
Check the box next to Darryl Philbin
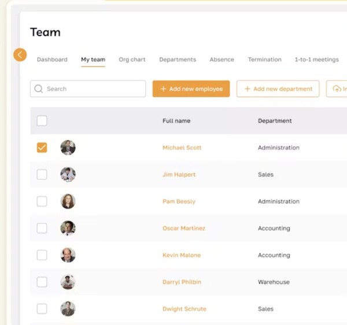tap(42, 282)
